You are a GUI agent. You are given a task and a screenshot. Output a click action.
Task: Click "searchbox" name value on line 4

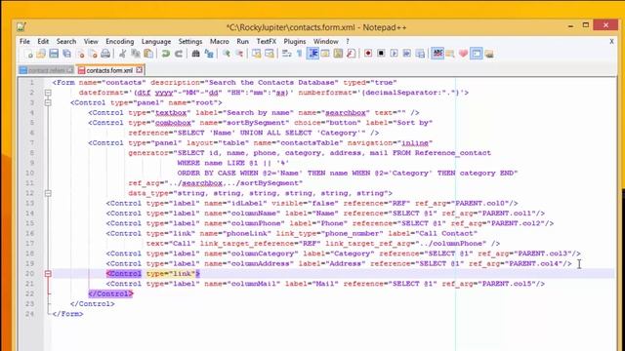tap(346, 113)
